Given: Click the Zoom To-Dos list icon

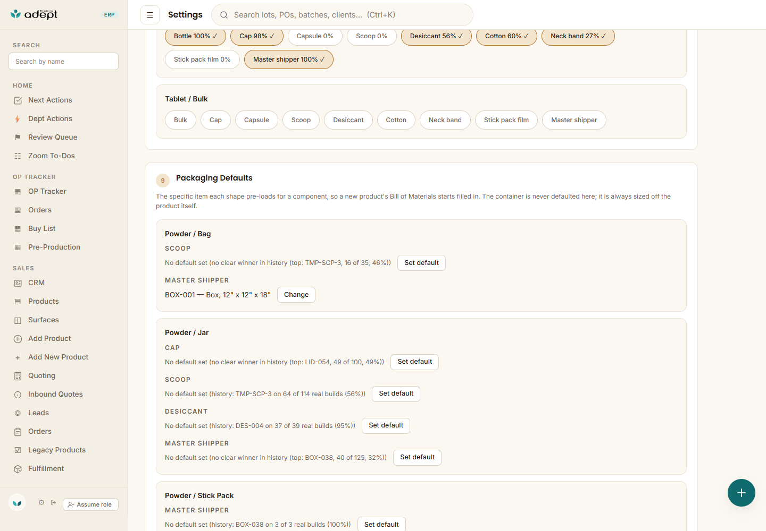Looking at the screenshot, I should tap(18, 156).
